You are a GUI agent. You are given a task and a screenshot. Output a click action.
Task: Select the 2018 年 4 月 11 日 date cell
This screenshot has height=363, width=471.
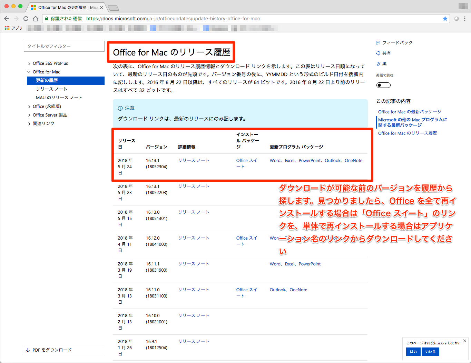click(x=125, y=244)
